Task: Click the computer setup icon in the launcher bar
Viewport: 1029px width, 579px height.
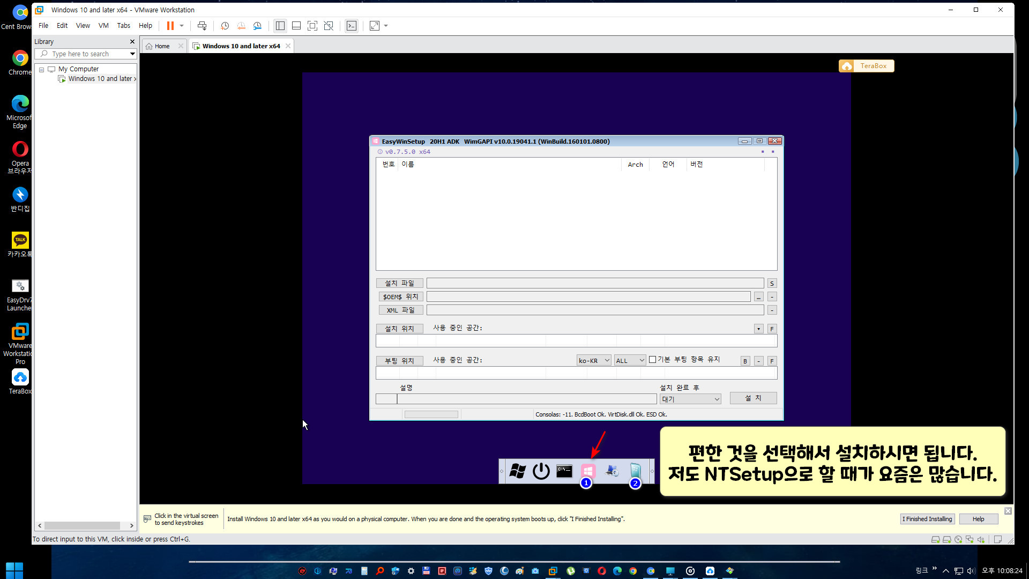Action: click(x=612, y=471)
